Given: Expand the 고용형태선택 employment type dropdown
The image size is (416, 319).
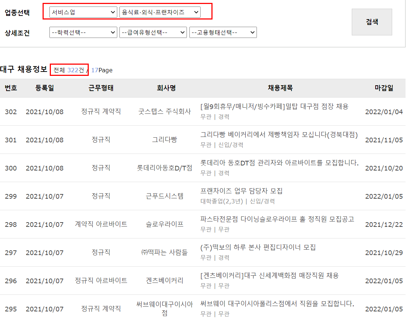Looking at the screenshot, I should (x=223, y=33).
